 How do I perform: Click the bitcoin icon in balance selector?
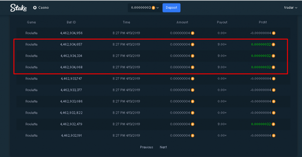pyautogui.click(x=153, y=8)
